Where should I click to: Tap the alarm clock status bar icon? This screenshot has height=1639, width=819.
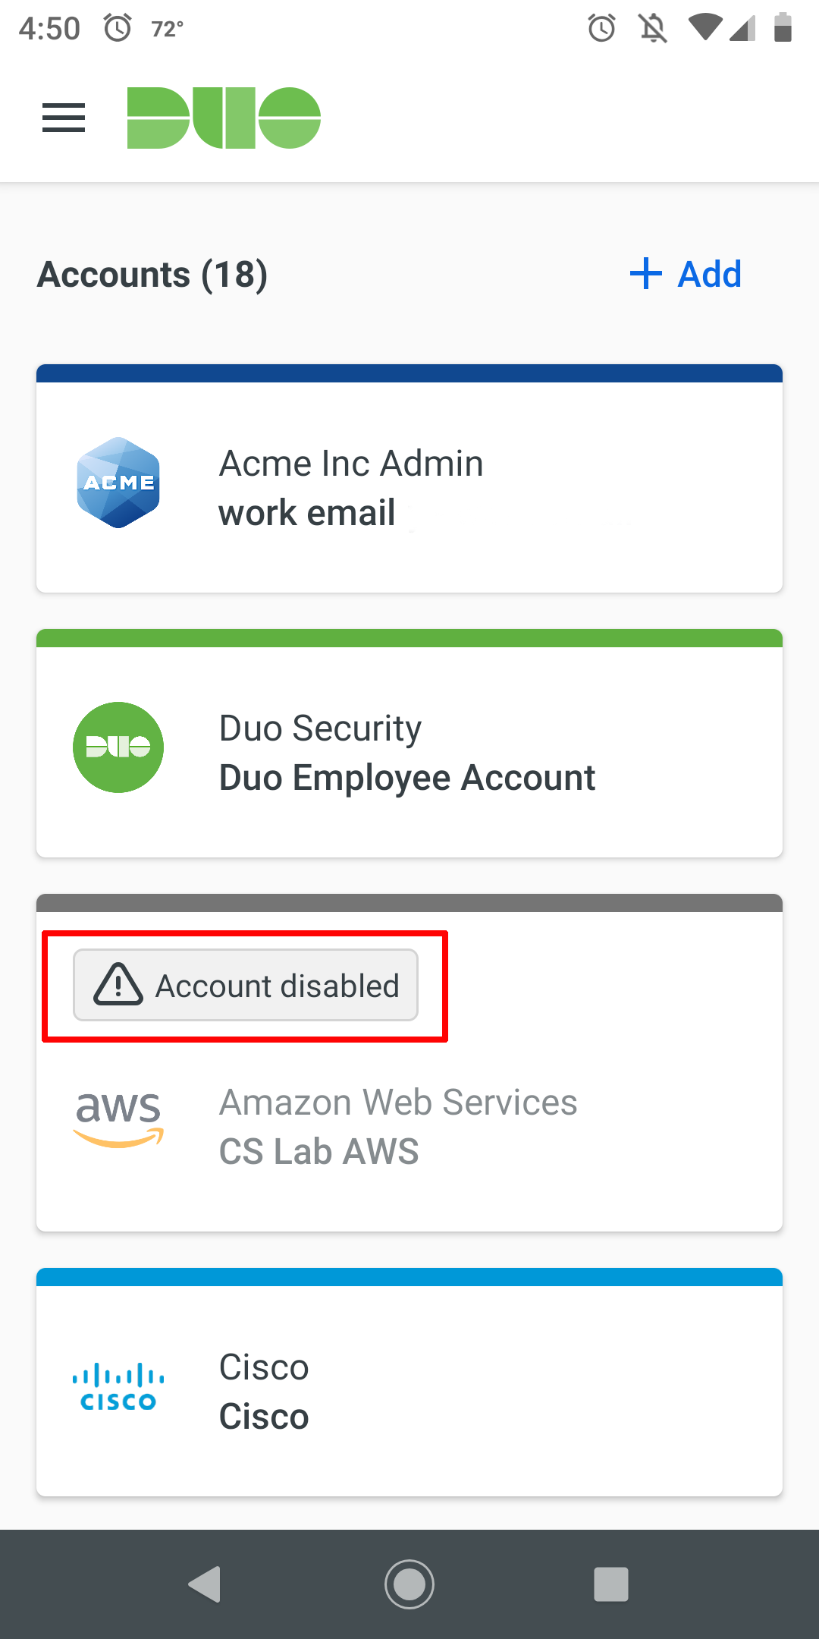601,28
